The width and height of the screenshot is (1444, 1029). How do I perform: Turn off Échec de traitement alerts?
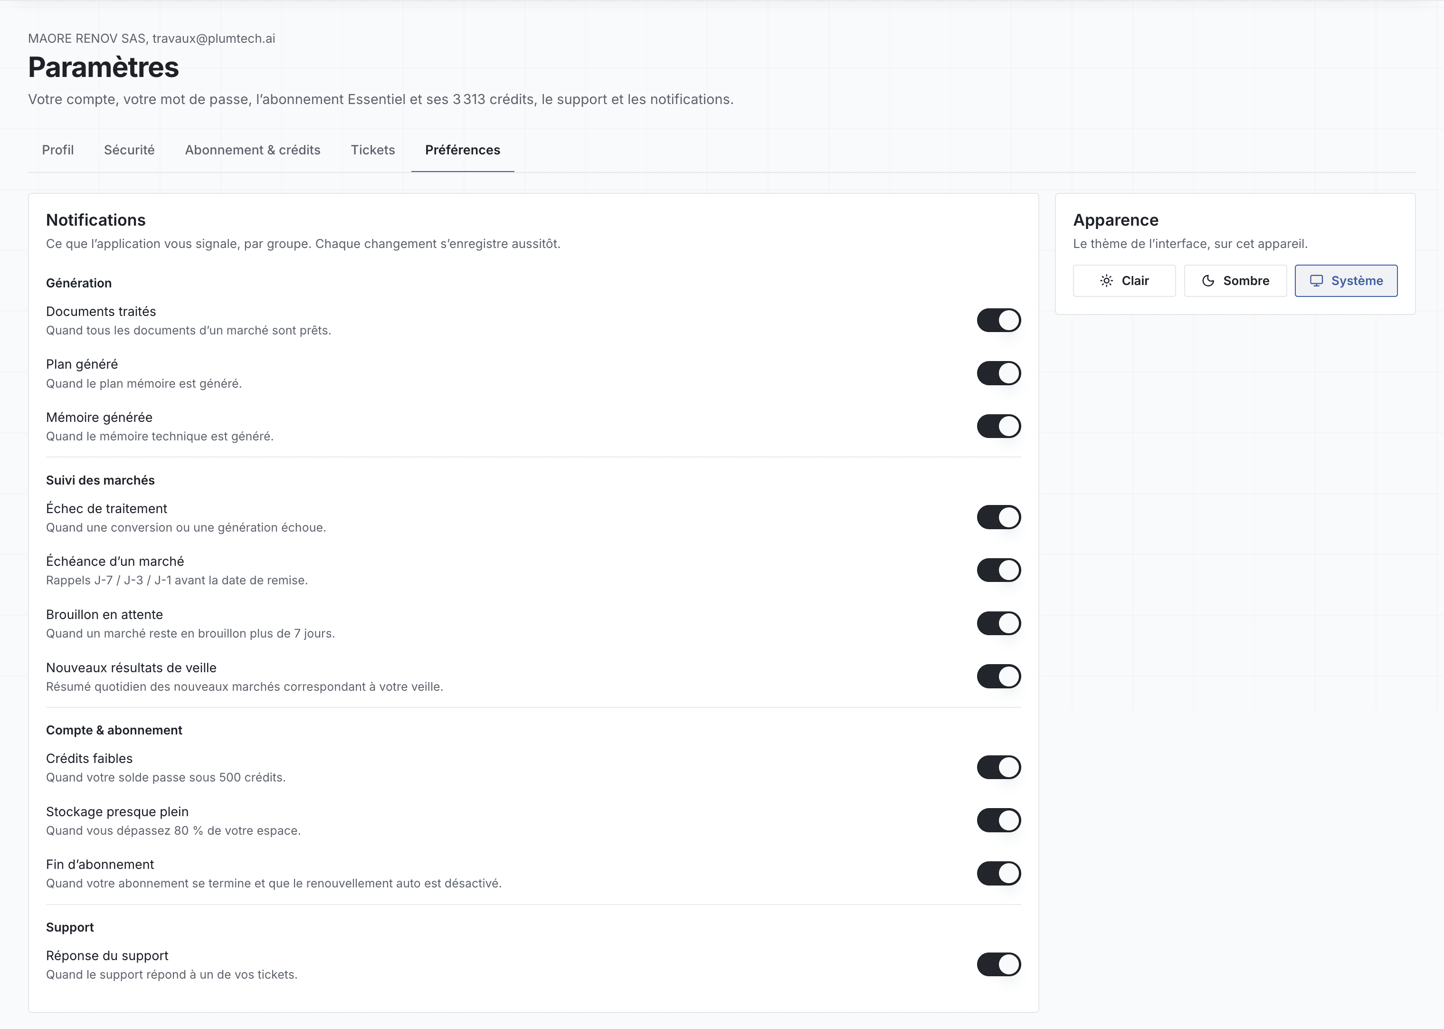coord(998,517)
